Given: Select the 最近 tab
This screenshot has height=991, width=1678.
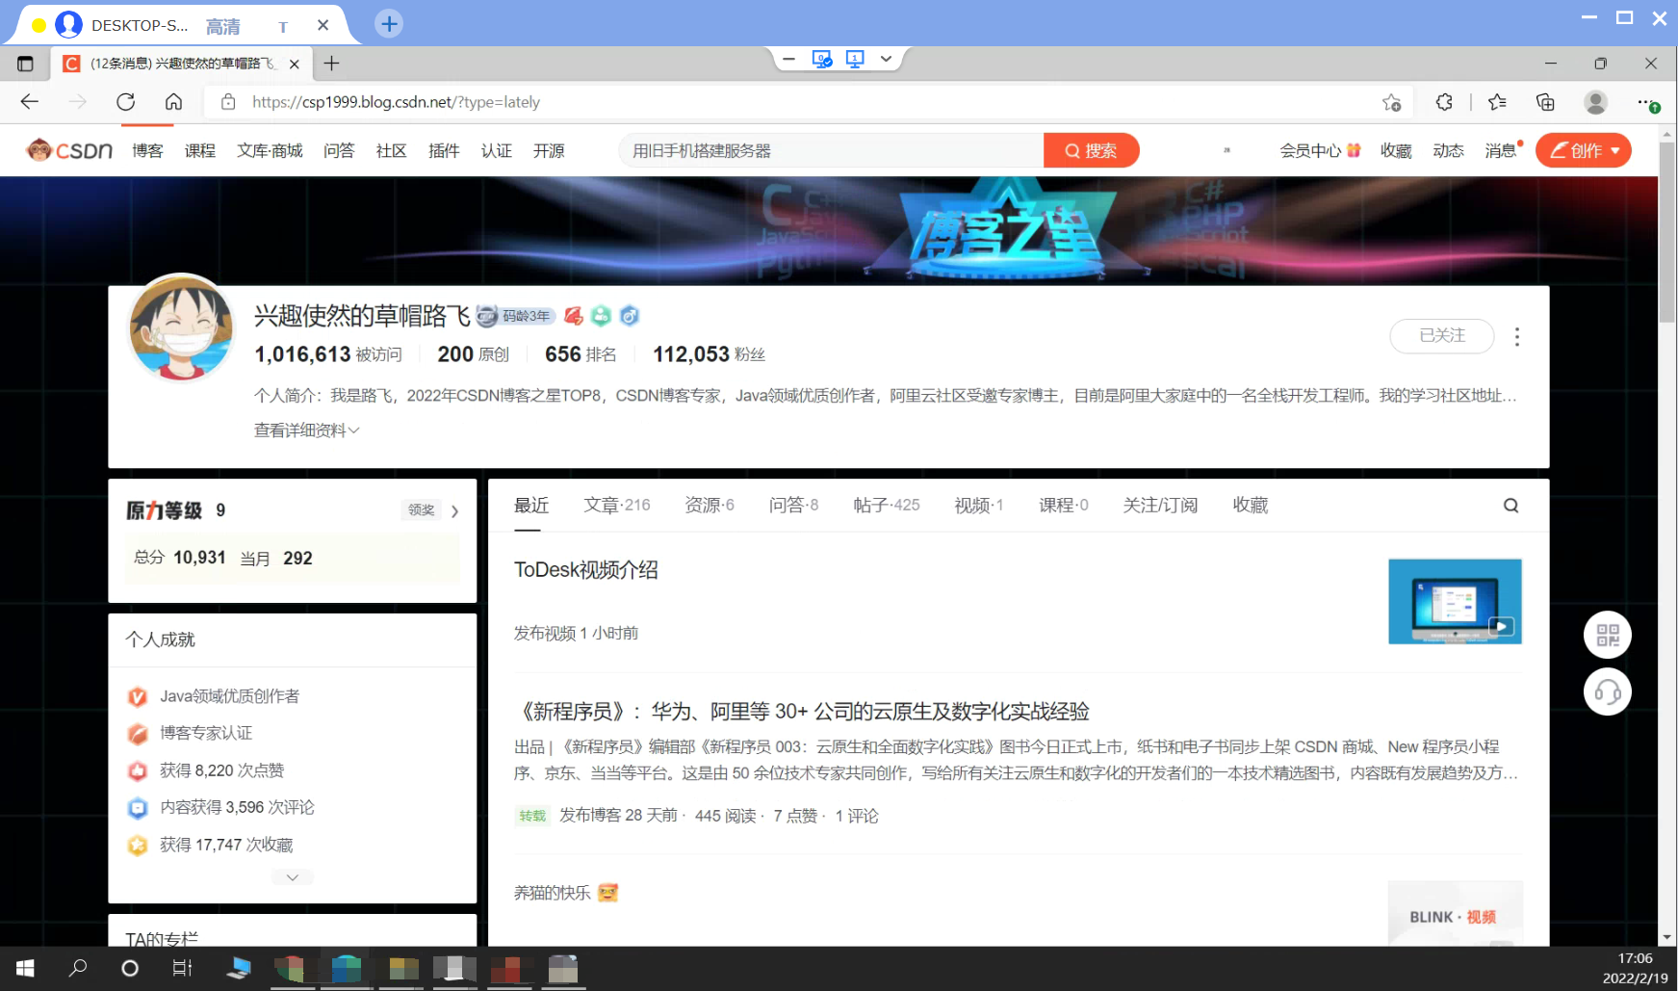Looking at the screenshot, I should point(530,506).
